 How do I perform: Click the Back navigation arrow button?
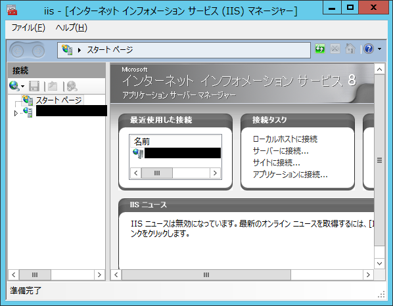[x=18, y=51]
